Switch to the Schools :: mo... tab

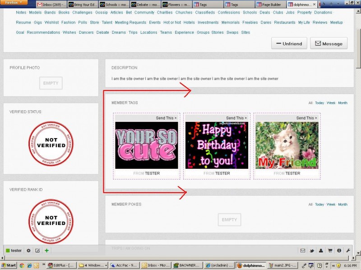(115, 4)
